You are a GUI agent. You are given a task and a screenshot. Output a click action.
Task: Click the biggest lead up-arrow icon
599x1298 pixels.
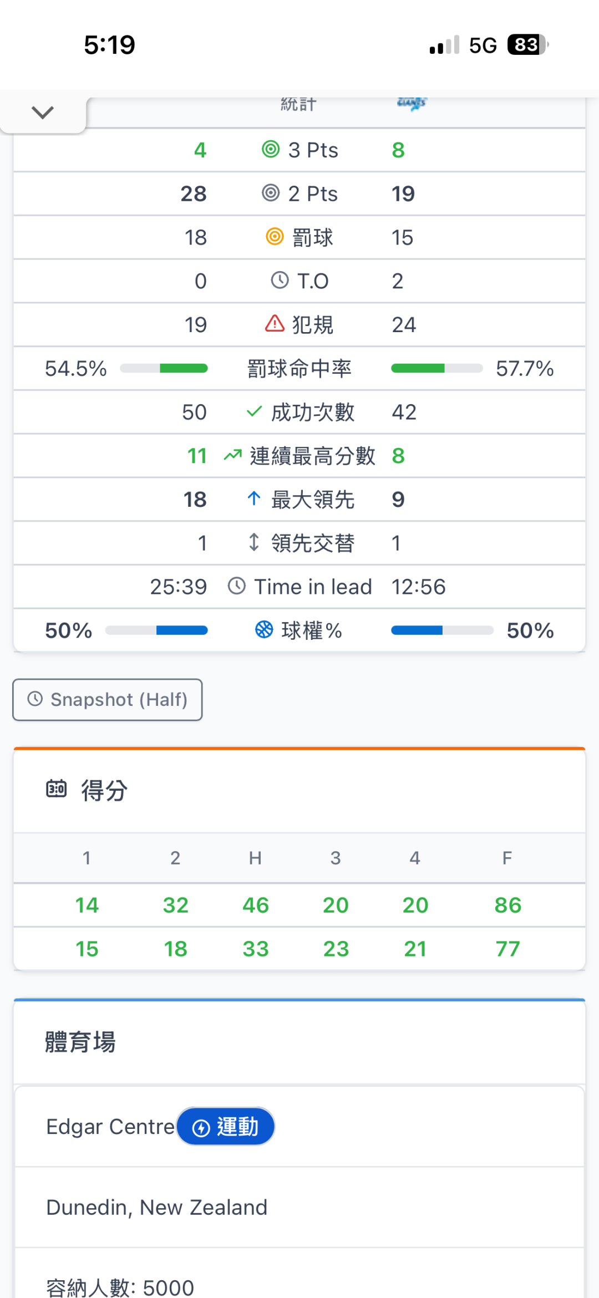coord(254,498)
